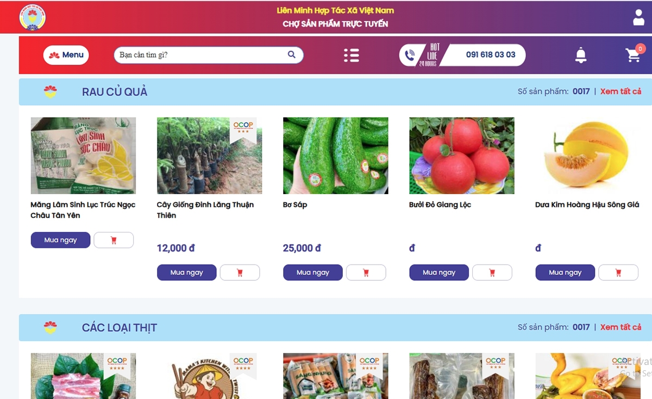Viewport: 652px width, 399px height.
Task: Open Măng Lâm Sinh Lục Trúc product title
Action: click(83, 210)
